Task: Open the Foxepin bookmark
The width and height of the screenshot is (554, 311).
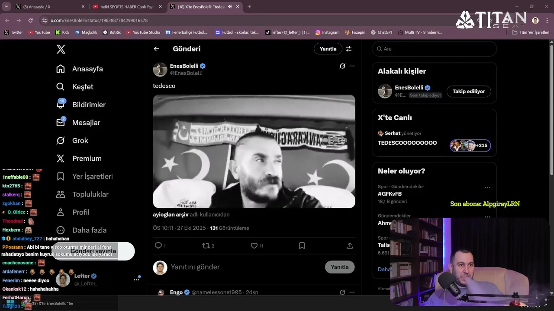Action: pos(355,32)
